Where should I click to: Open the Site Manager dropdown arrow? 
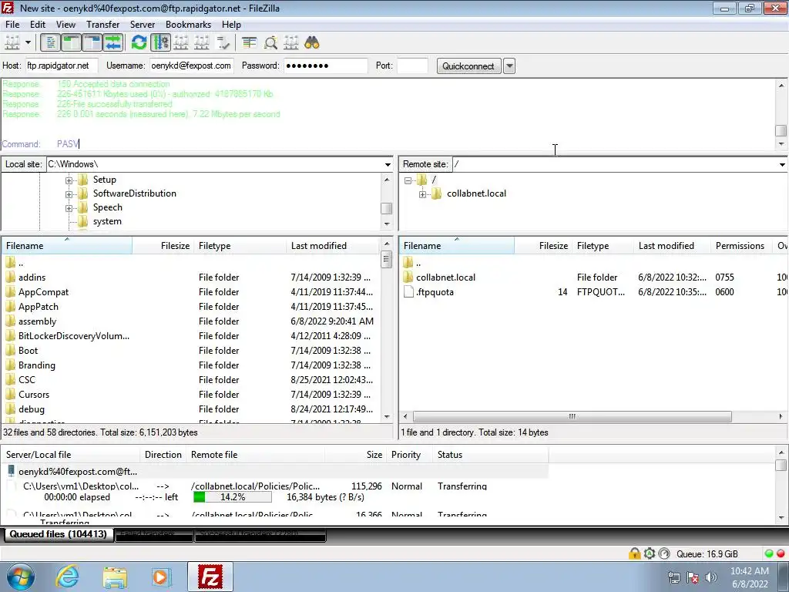29,43
